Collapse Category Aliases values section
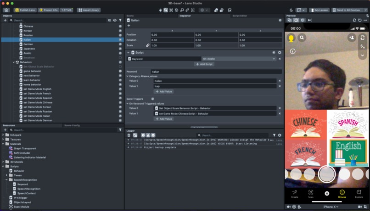The image size is (370, 211). [128, 76]
